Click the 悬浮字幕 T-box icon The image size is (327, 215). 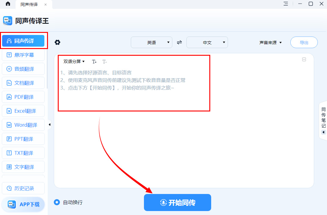click(9, 55)
